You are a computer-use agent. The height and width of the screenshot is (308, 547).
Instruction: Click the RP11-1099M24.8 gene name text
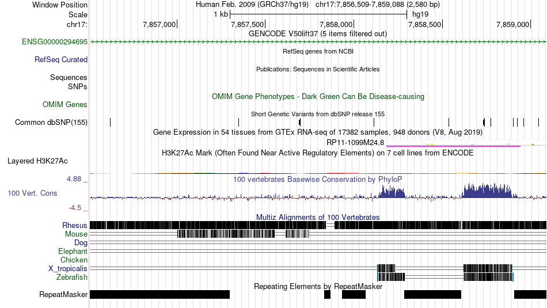(355, 142)
